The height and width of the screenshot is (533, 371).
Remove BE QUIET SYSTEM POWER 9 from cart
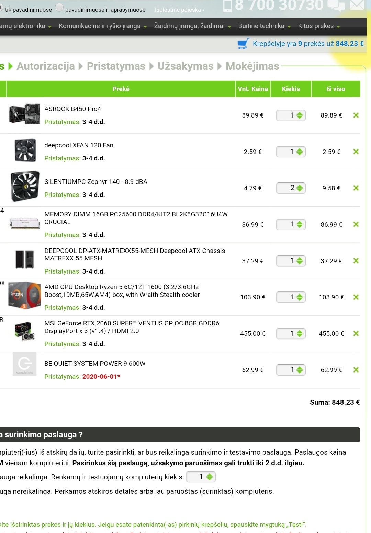pos(356,370)
